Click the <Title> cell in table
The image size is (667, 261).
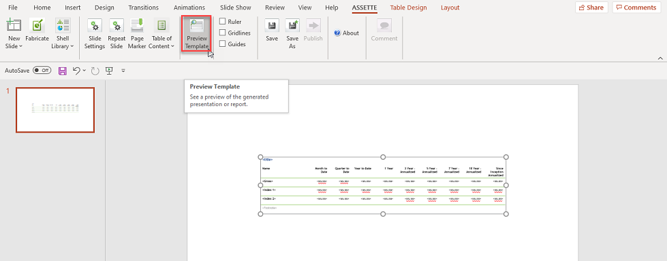(x=268, y=160)
